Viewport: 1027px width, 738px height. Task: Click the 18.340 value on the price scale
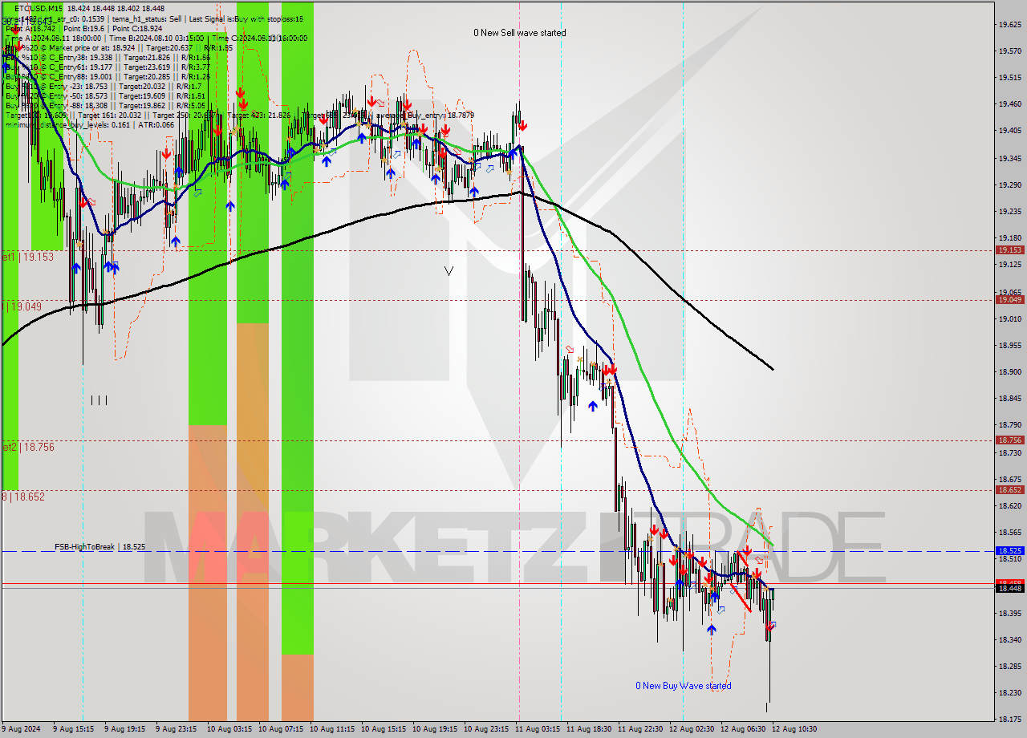[x=1009, y=640]
